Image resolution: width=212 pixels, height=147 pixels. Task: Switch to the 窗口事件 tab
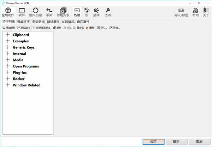coord(83,22)
